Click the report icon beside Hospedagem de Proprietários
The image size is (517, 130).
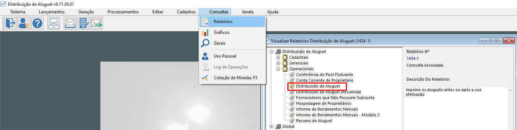(x=292, y=103)
